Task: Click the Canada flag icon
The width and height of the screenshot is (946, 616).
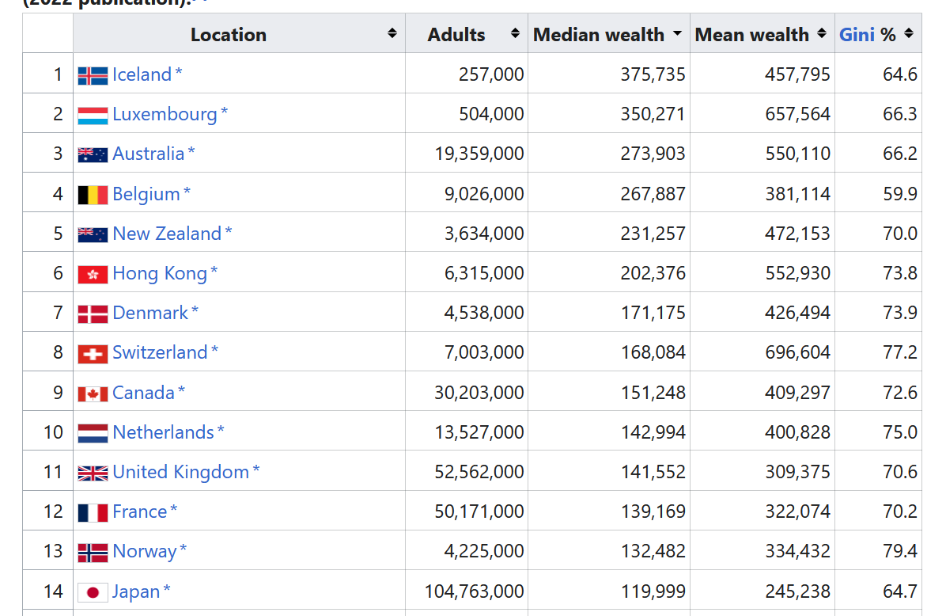Action: [x=93, y=394]
